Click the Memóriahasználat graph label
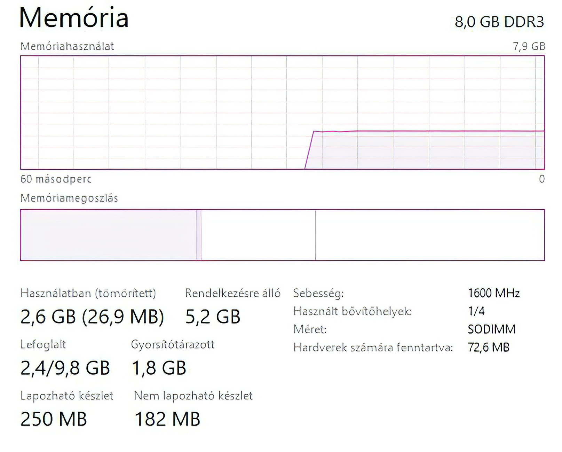This screenshot has height=452, width=562. coord(67,46)
